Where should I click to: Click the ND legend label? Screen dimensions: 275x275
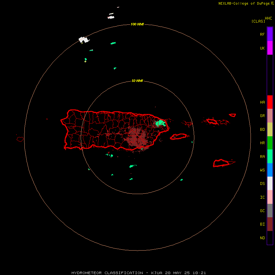coord(262,238)
